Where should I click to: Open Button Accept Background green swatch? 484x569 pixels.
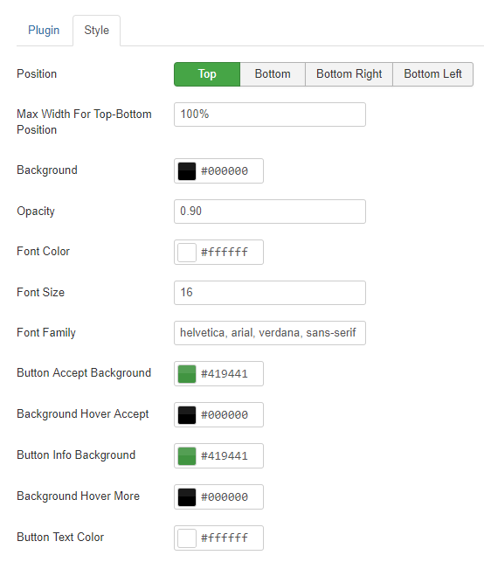[x=187, y=374]
